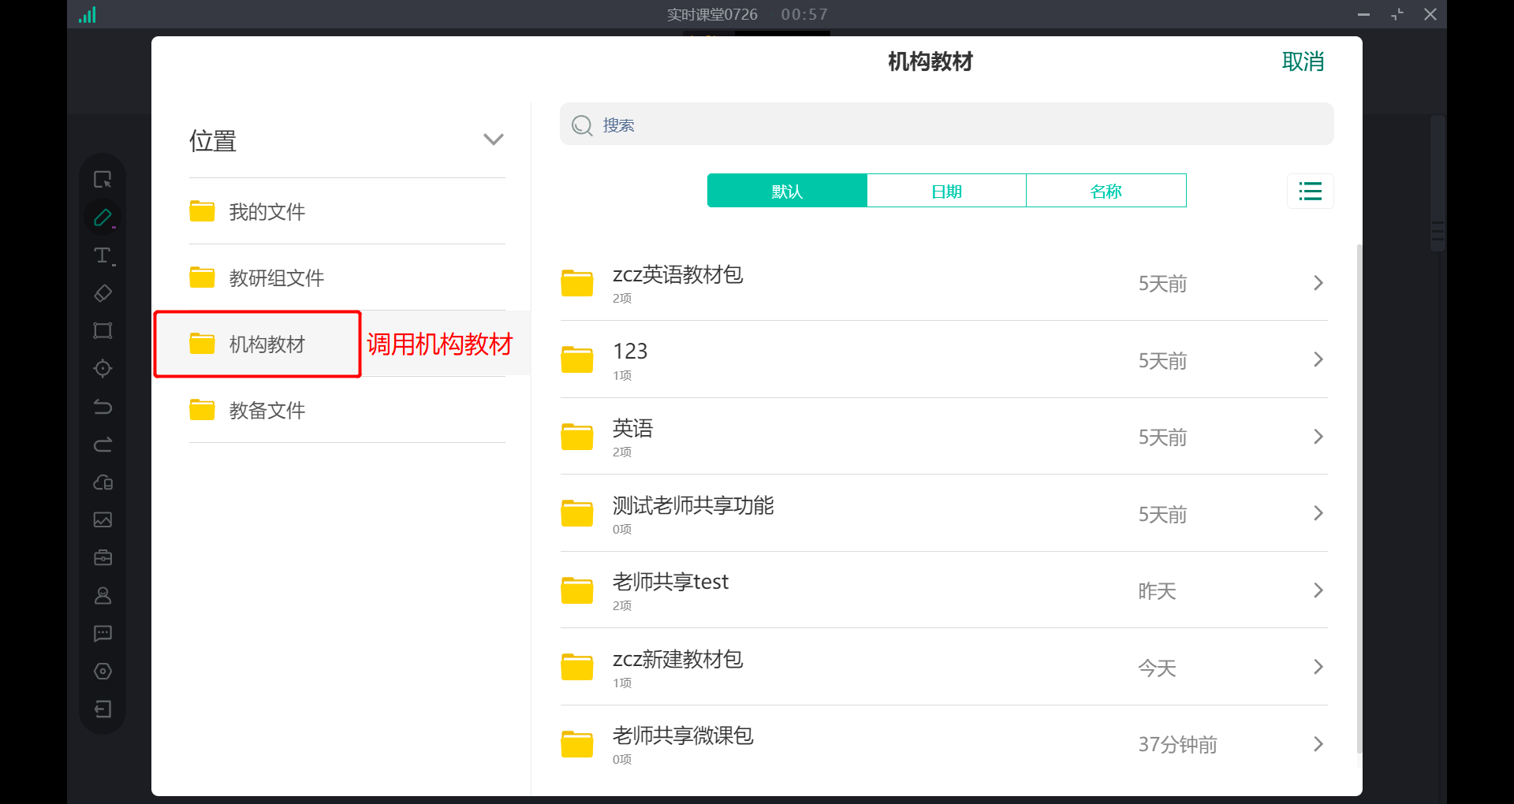1514x804 pixels.
Task: Click the insert image icon
Action: tap(103, 520)
